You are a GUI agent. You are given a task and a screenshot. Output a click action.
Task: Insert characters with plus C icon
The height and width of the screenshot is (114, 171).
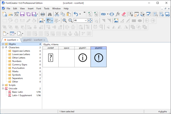point(90,14)
